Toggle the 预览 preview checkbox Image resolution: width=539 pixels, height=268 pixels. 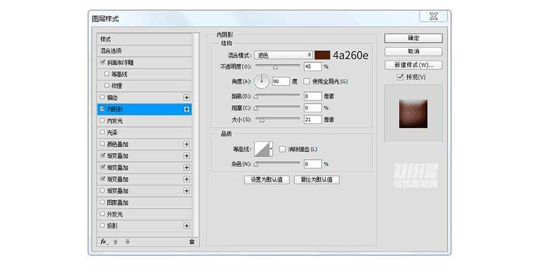coord(401,77)
